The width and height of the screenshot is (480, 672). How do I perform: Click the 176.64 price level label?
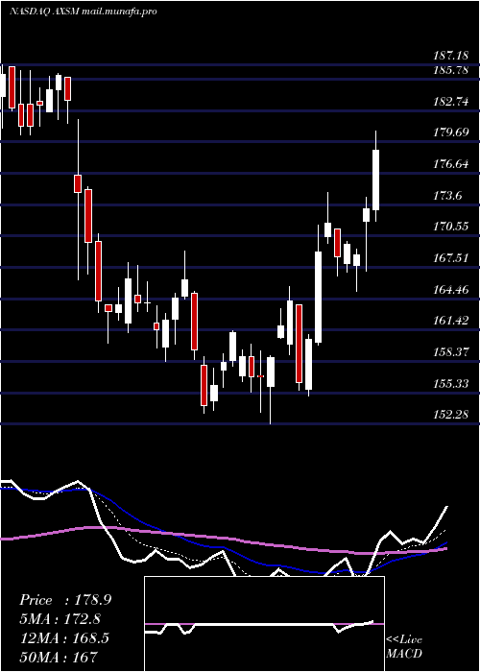point(451,164)
